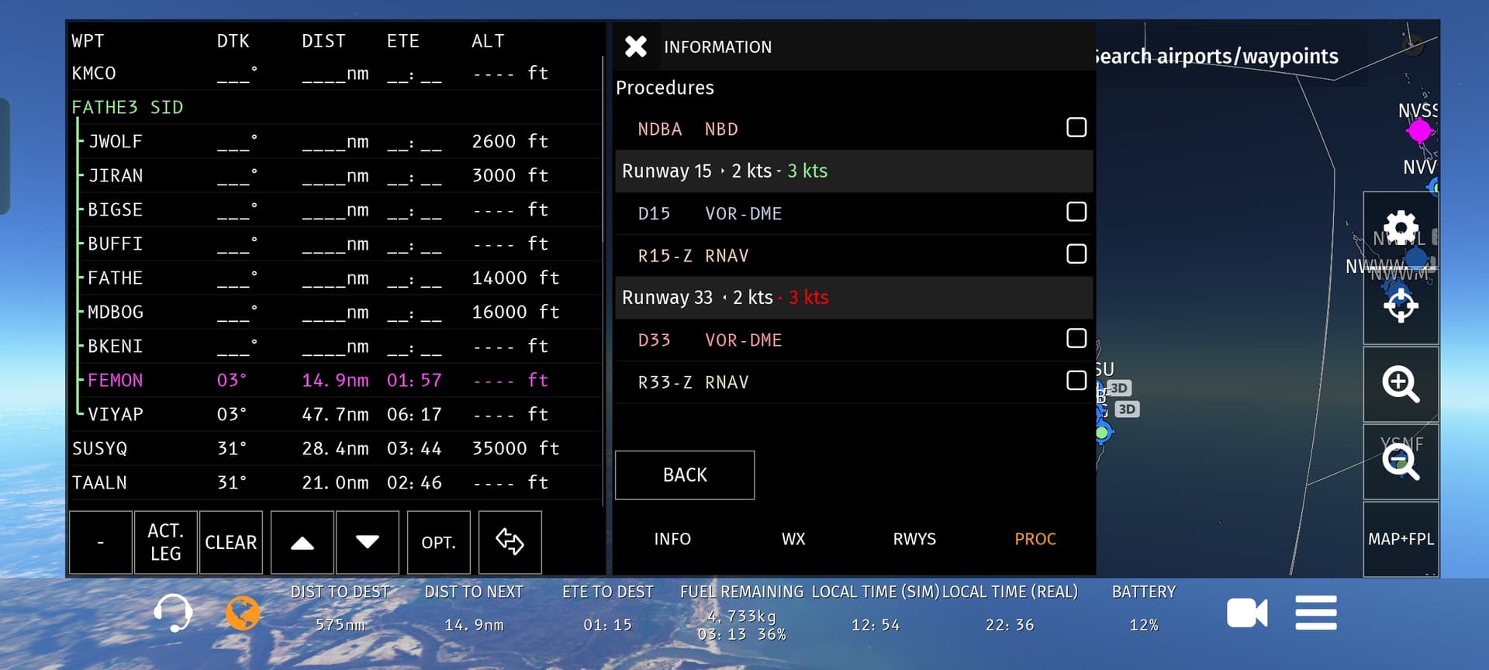
Task: Tap the MDBOG 16000 ft altitude value
Action: 516,312
